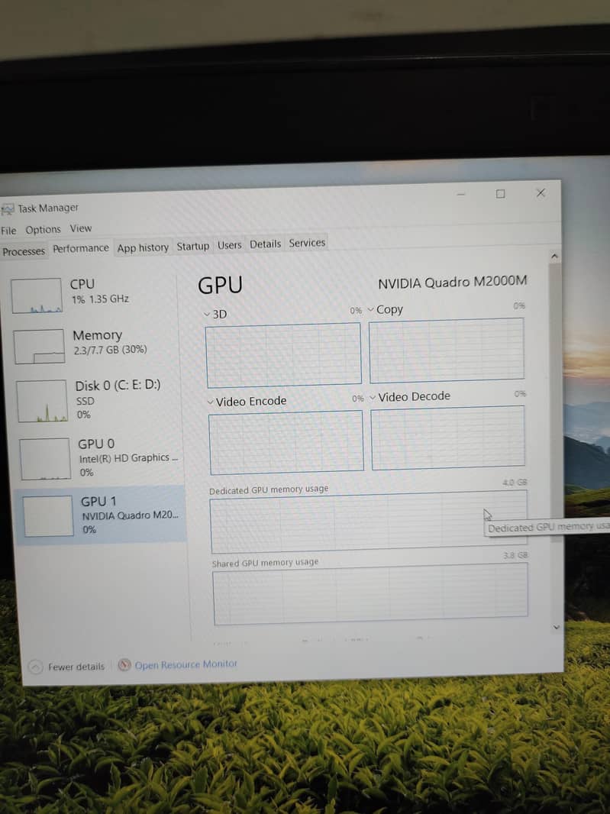Image resolution: width=610 pixels, height=814 pixels.
Task: Open the Startup tab
Action: [x=192, y=246]
